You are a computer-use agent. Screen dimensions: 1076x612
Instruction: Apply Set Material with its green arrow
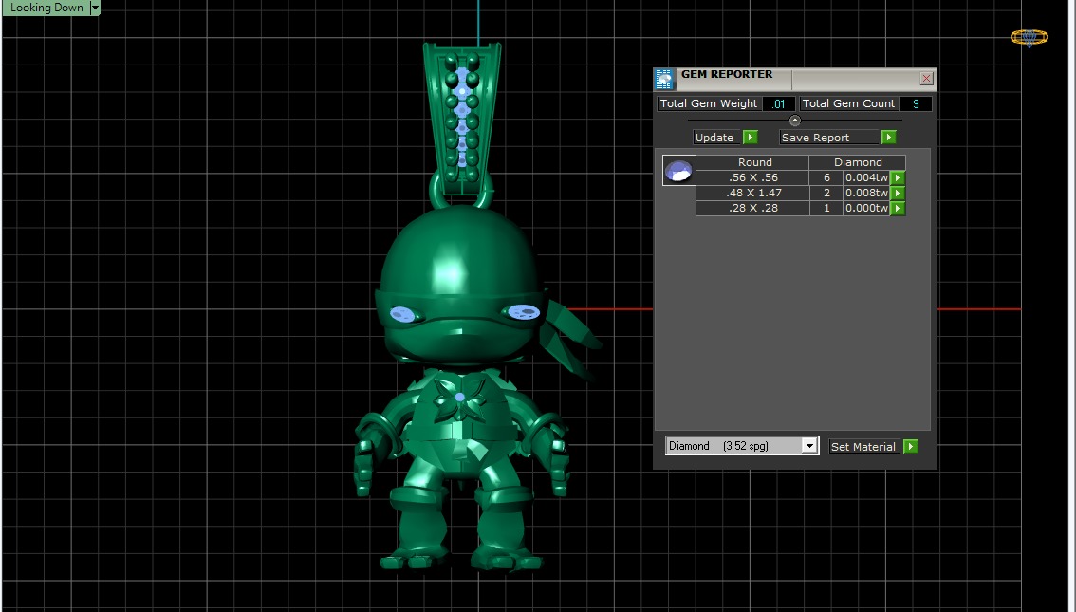(911, 447)
